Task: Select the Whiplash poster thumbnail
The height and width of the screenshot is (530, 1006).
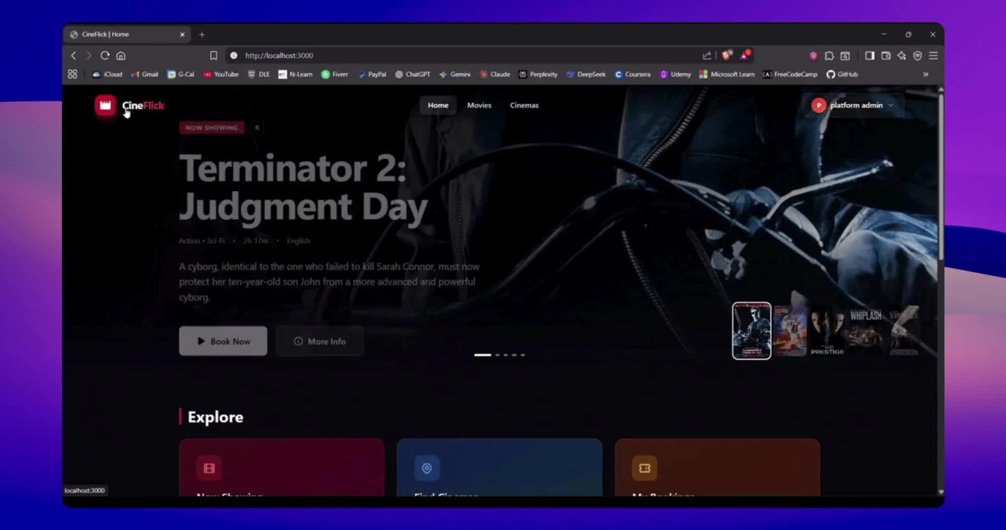Action: click(865, 331)
